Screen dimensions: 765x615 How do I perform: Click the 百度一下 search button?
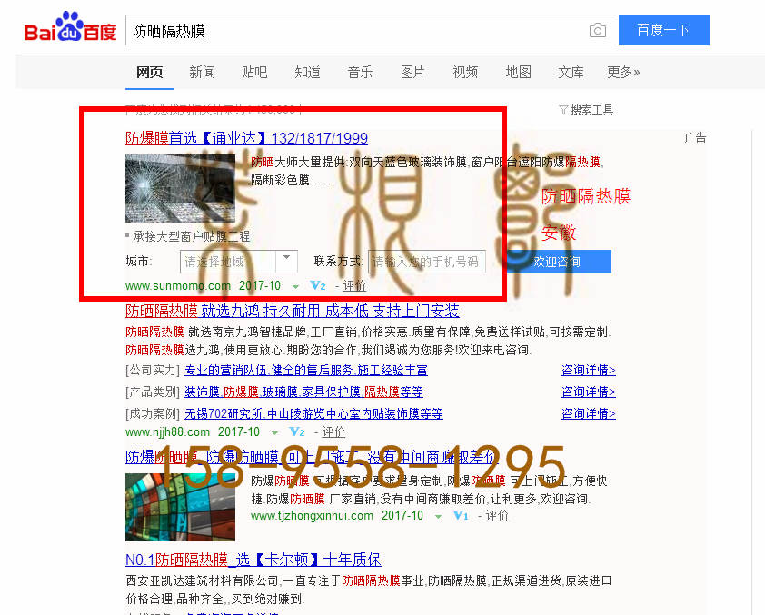(663, 30)
